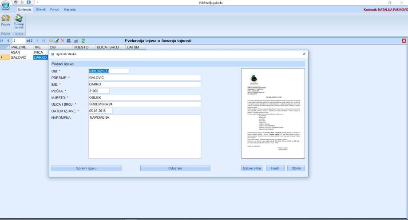
Task: Click the edit record pencil icon
Action: 56,40
